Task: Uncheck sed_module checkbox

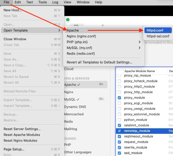Action: click(x=119, y=153)
